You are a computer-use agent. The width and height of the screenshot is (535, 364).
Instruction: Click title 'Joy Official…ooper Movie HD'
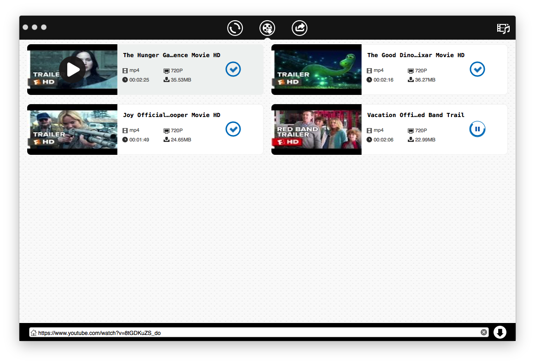171,115
